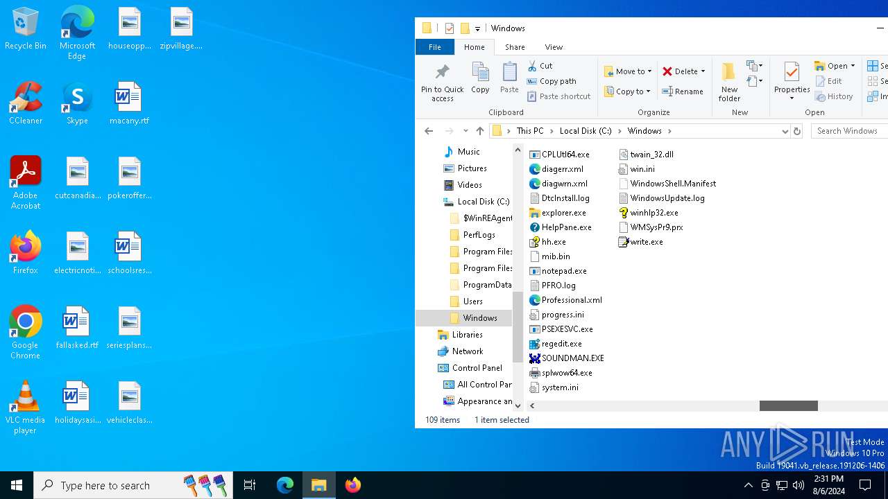This screenshot has height=499, width=888.
Task: Select the explorer.exe file
Action: tap(558, 213)
